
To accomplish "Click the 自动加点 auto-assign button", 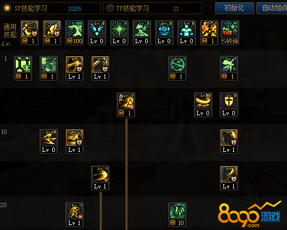I will [x=273, y=8].
